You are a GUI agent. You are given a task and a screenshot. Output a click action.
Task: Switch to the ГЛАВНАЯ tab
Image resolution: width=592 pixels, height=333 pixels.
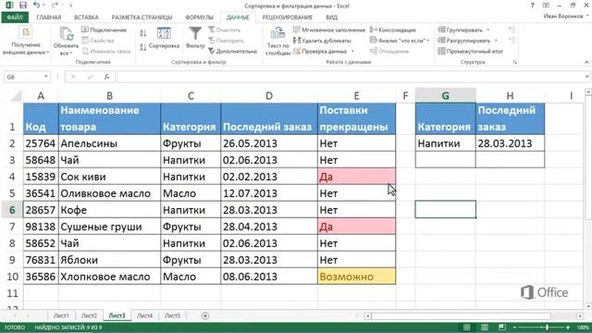click(x=49, y=18)
